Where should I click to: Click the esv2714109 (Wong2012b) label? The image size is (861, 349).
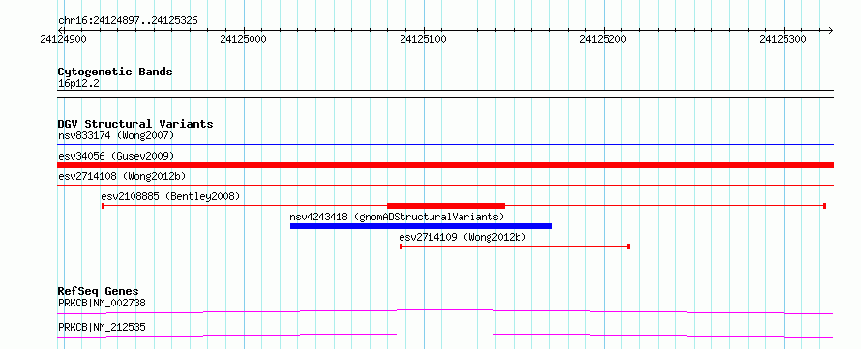(x=462, y=237)
